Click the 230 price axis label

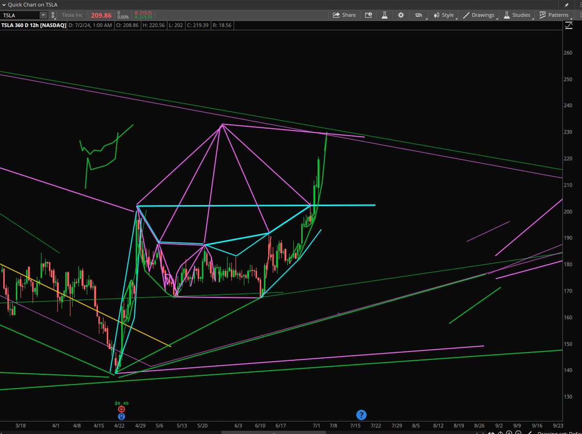pyautogui.click(x=568, y=132)
